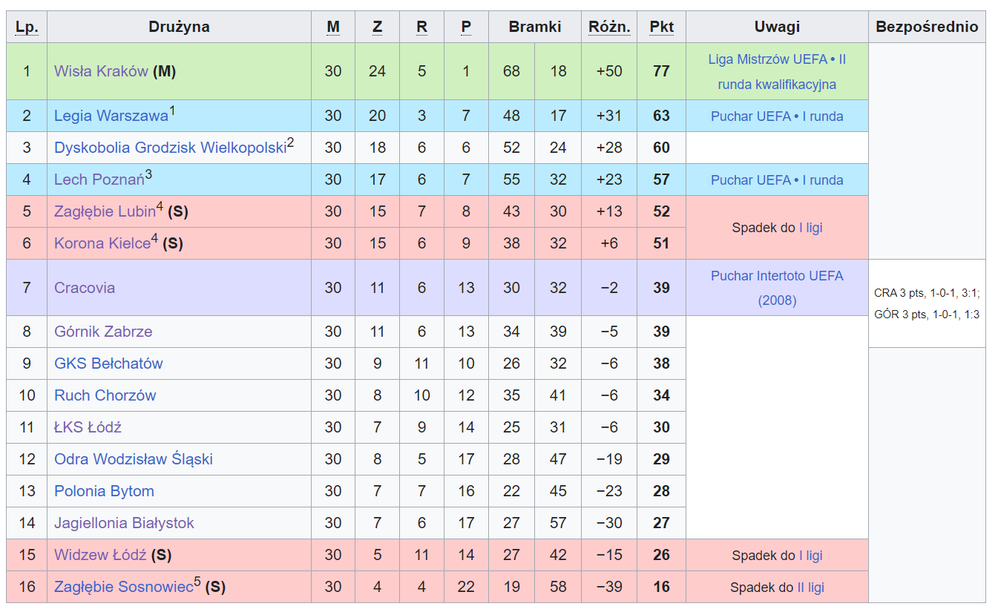Open the II ligi relegation link

tap(810, 588)
